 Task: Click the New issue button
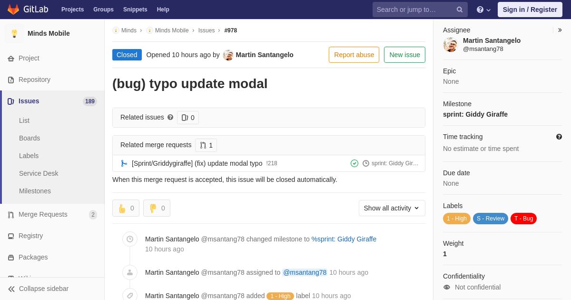(404, 55)
